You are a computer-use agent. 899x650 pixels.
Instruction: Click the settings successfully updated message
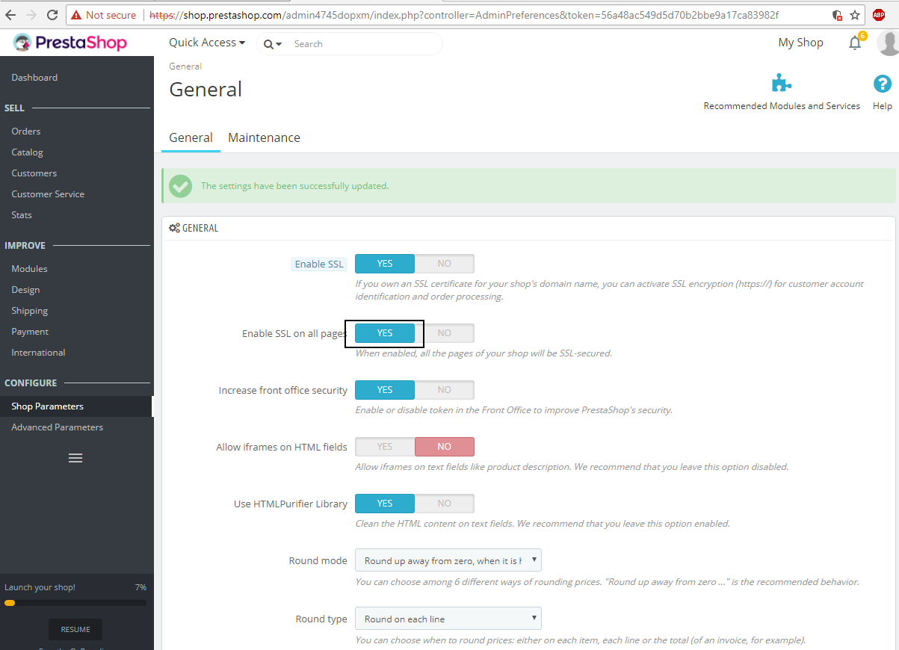point(294,186)
